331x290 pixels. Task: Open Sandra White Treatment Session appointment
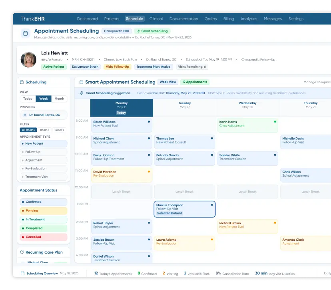click(247, 159)
